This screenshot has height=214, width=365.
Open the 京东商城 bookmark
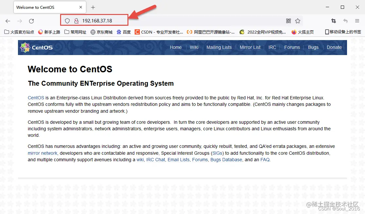point(102,32)
